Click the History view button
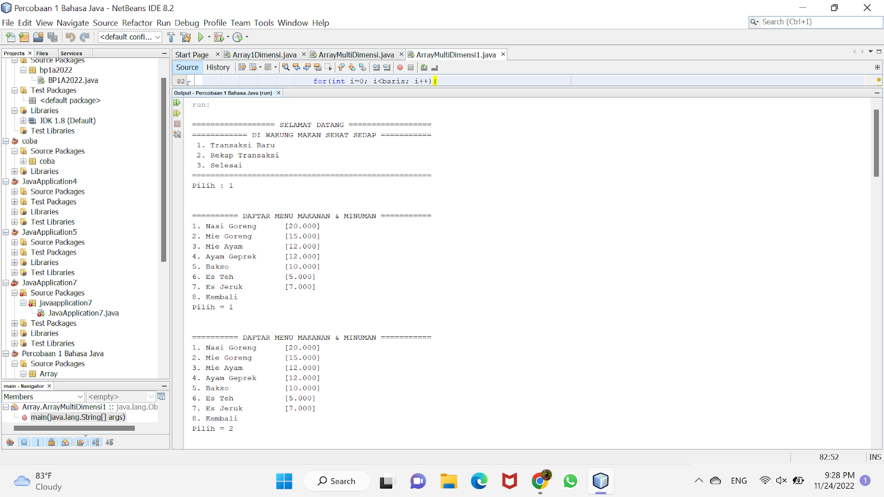This screenshot has height=497, width=884. click(218, 67)
